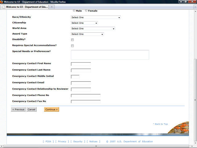Screen dimensions: 197x148
Task: Tick Requires Special Accommodations checkbox
Action: coord(73,46)
